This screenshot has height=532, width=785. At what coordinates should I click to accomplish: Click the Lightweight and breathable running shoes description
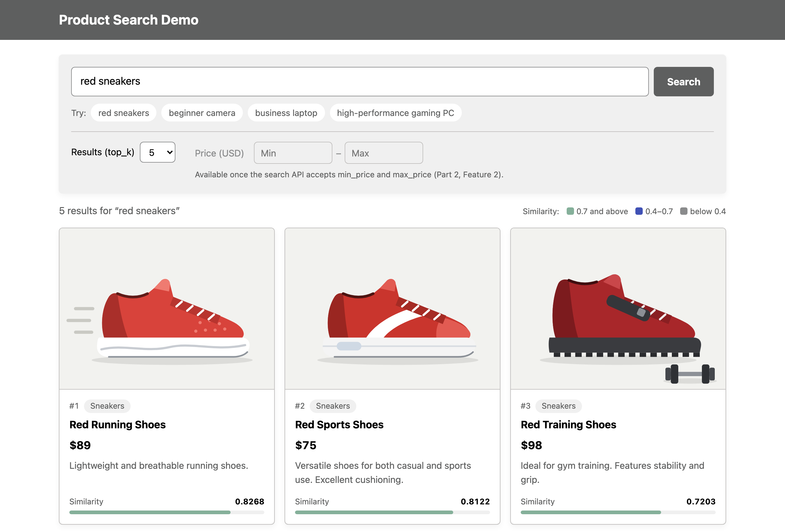point(159,466)
